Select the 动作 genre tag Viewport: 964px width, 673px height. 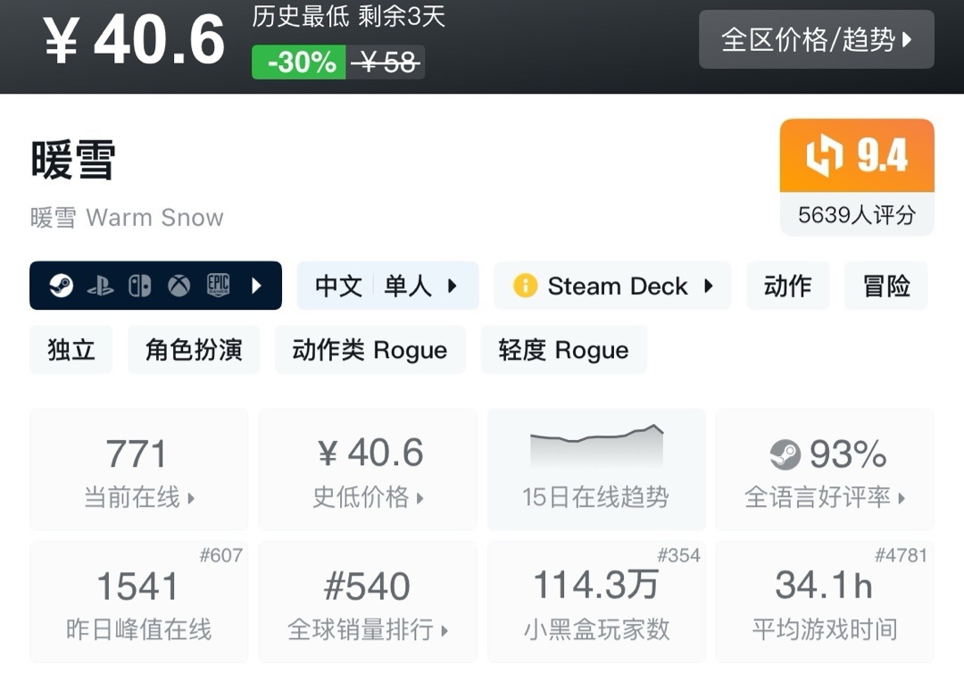(x=787, y=286)
